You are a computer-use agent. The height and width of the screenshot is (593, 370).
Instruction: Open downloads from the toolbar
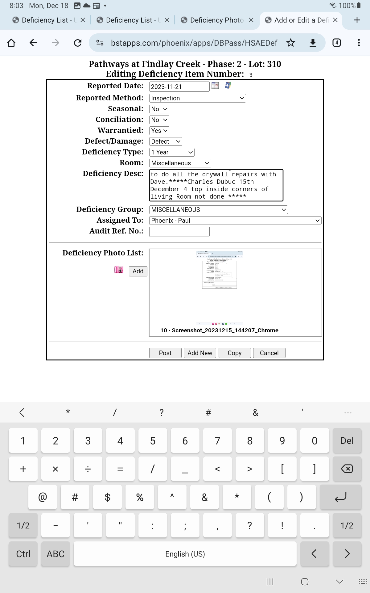tap(313, 43)
